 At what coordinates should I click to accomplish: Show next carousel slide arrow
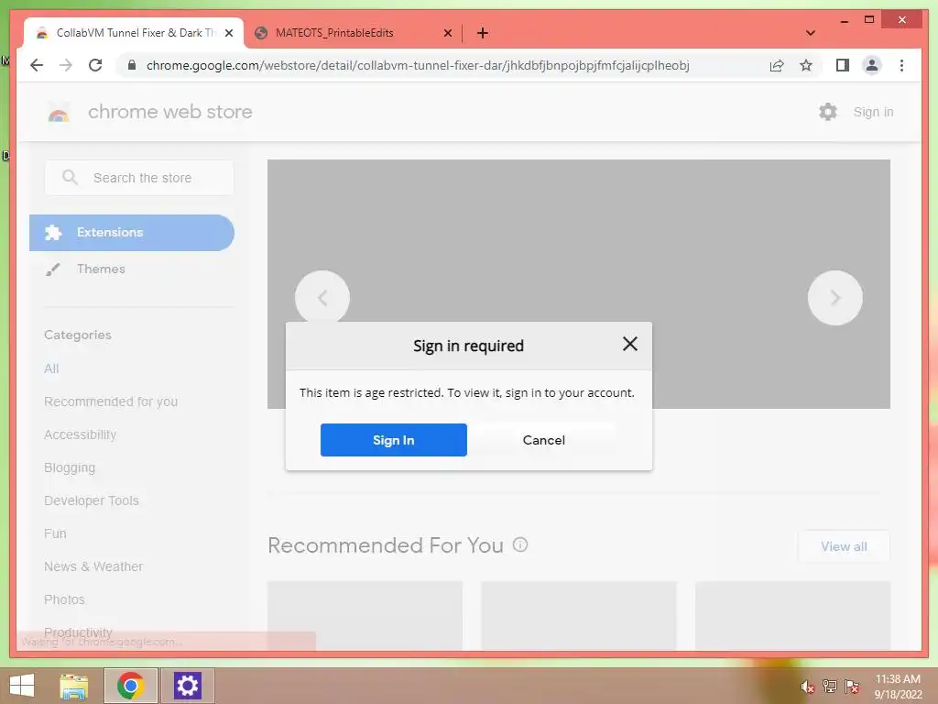coord(835,298)
